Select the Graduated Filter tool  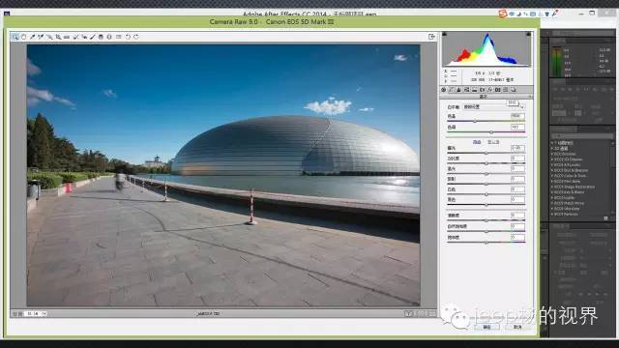tap(101, 37)
